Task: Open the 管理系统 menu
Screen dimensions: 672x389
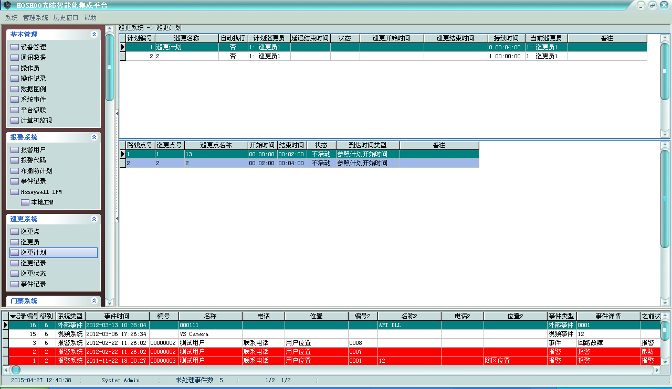Action: coord(35,17)
